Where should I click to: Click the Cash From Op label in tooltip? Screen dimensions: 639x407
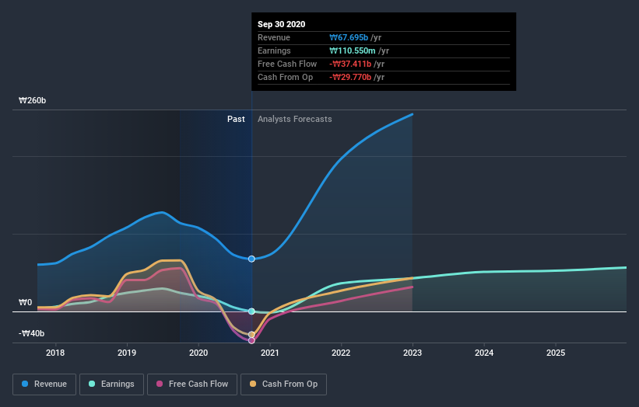click(286, 77)
